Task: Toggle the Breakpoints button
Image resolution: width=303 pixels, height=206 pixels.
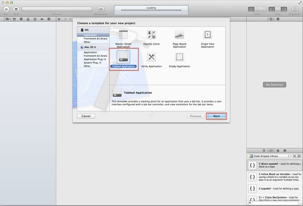Action: (x=101, y=9)
